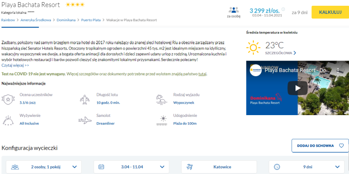This screenshot has height=174, width=349.
Task: Open the video three-dot options menu
Action: point(338,70)
